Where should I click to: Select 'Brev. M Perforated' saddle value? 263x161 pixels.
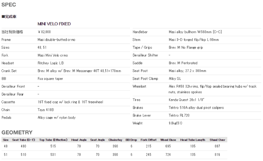coord(183,63)
